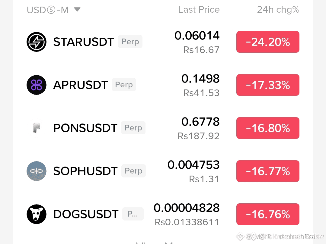Tap the APRUSDT purple clover icon
Screen dimensions: 326x244
point(37,85)
